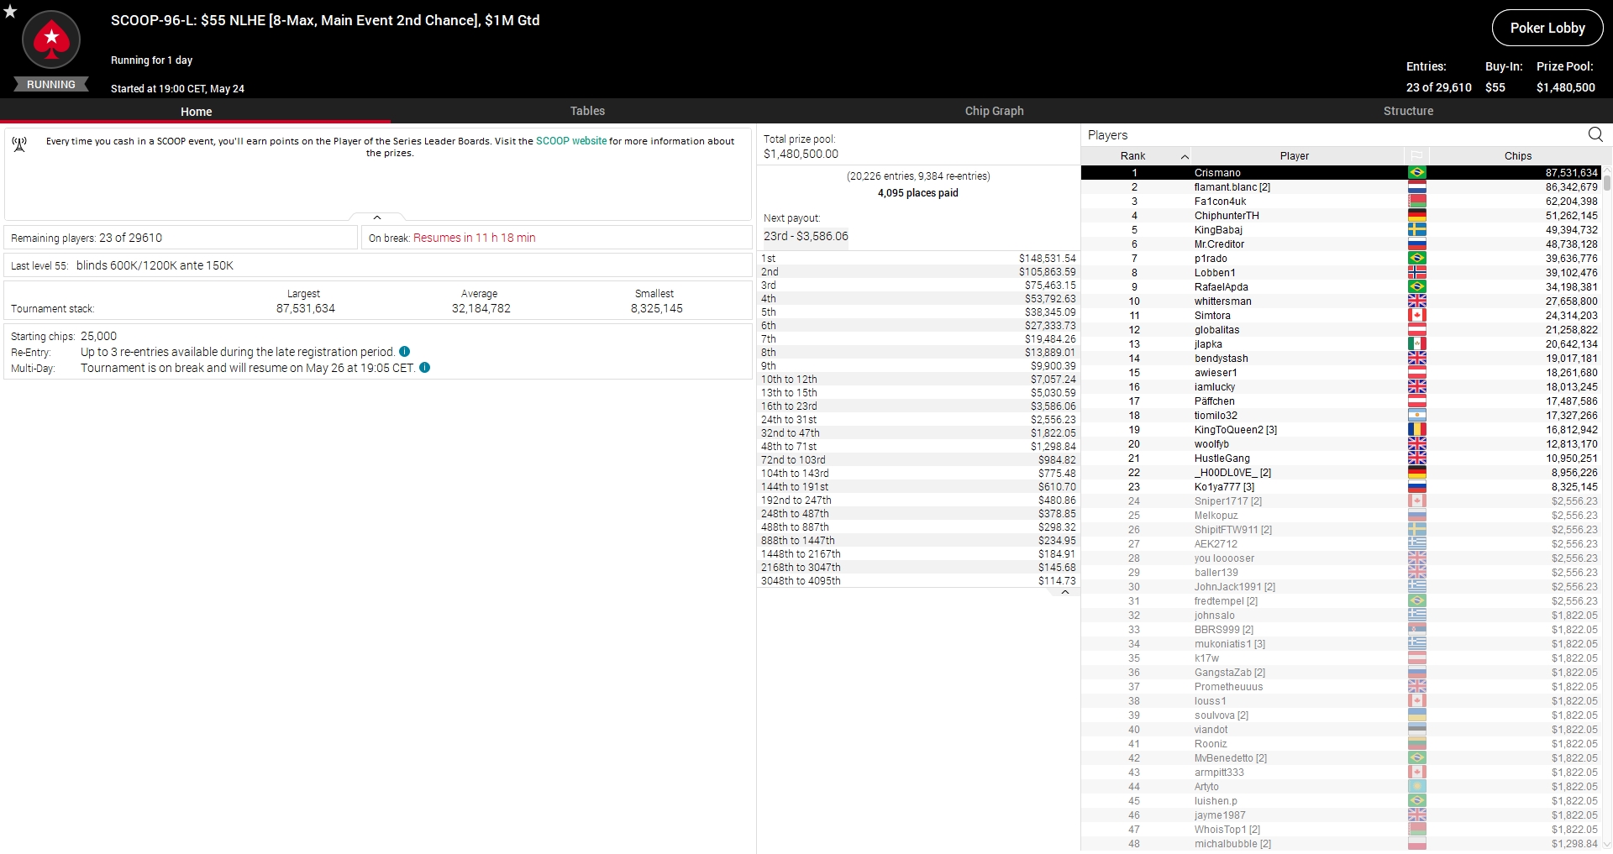The height and width of the screenshot is (854, 1613).
Task: Select eliminated player michalbubble [2]
Action: (1342, 844)
